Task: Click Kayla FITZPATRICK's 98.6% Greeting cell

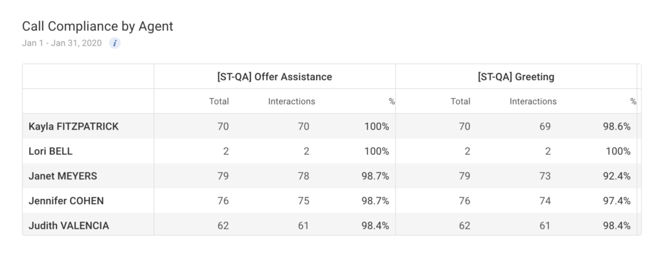Action: [616, 127]
